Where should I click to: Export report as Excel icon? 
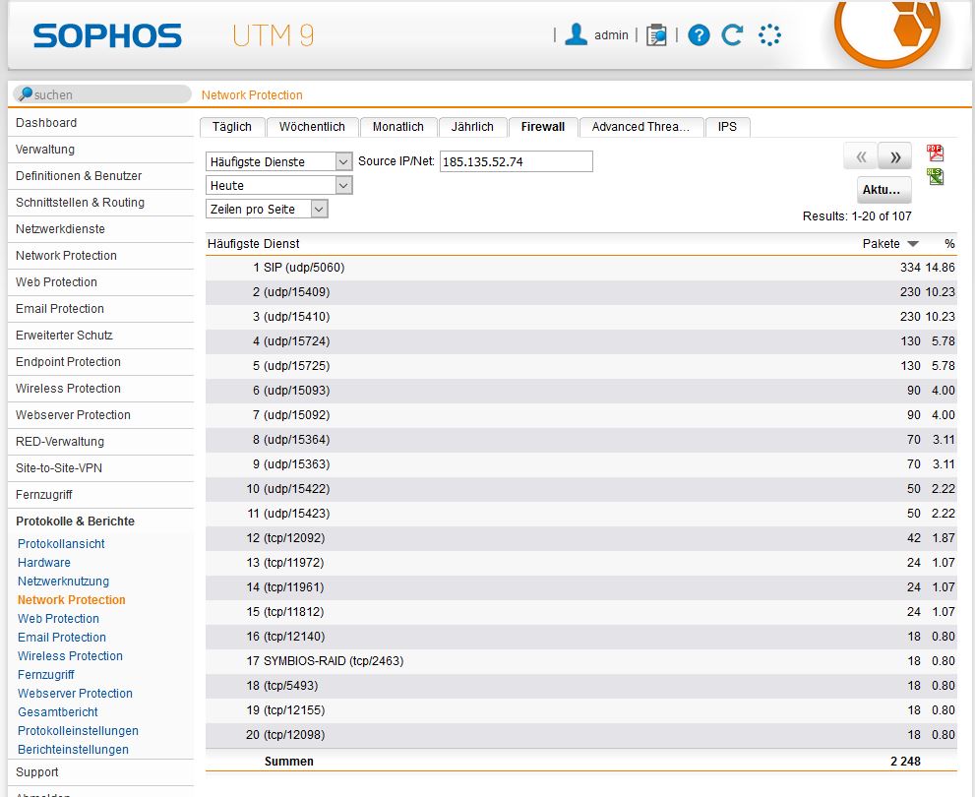pyautogui.click(x=935, y=176)
